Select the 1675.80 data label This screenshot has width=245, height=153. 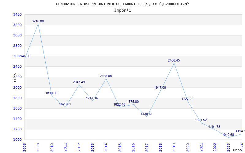pos(133,102)
